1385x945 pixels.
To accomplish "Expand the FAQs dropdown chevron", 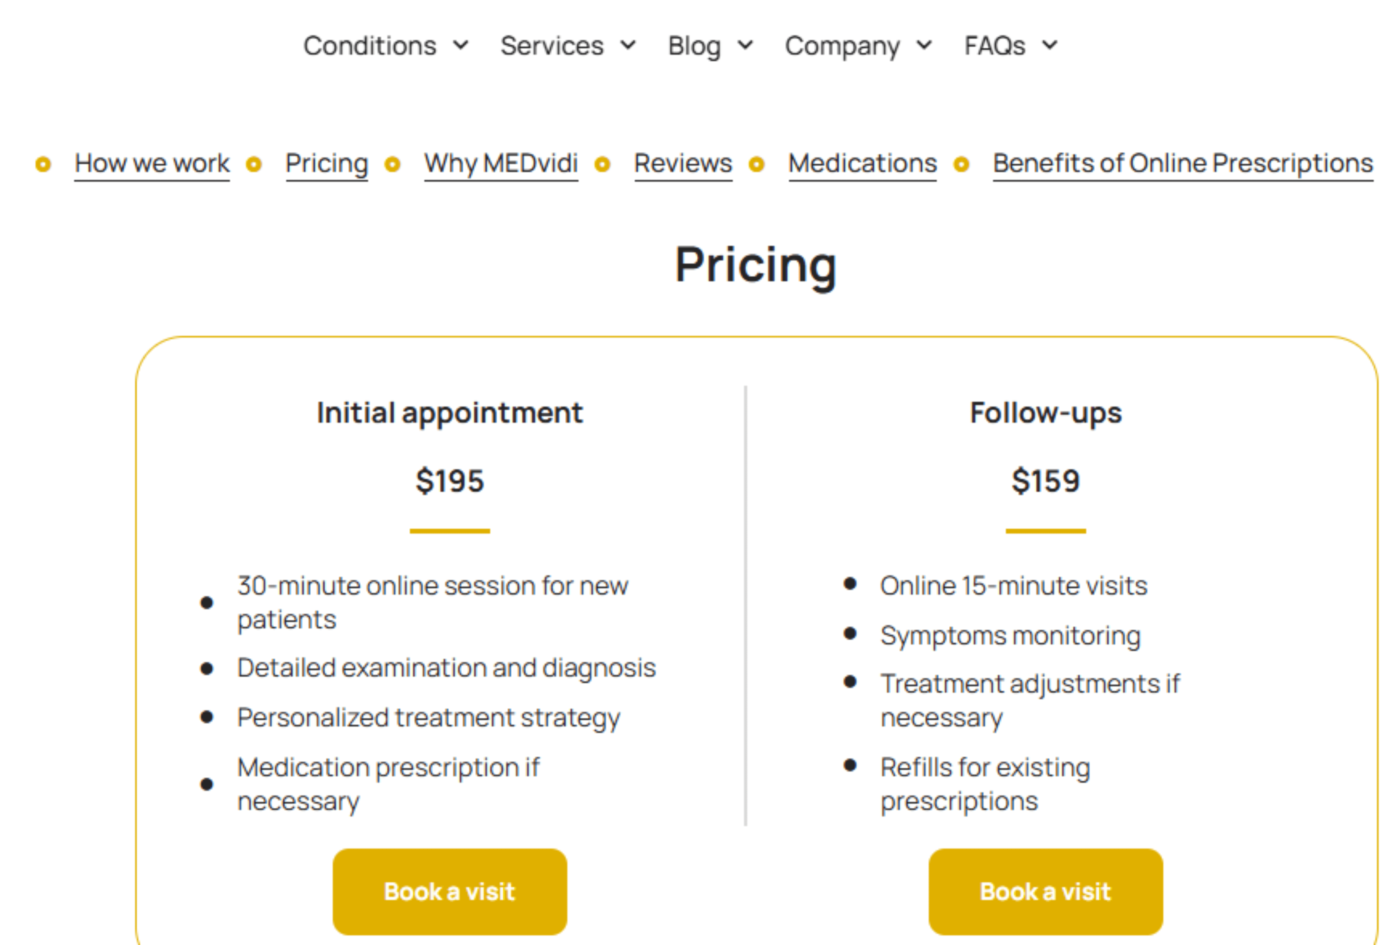I will click(1050, 45).
